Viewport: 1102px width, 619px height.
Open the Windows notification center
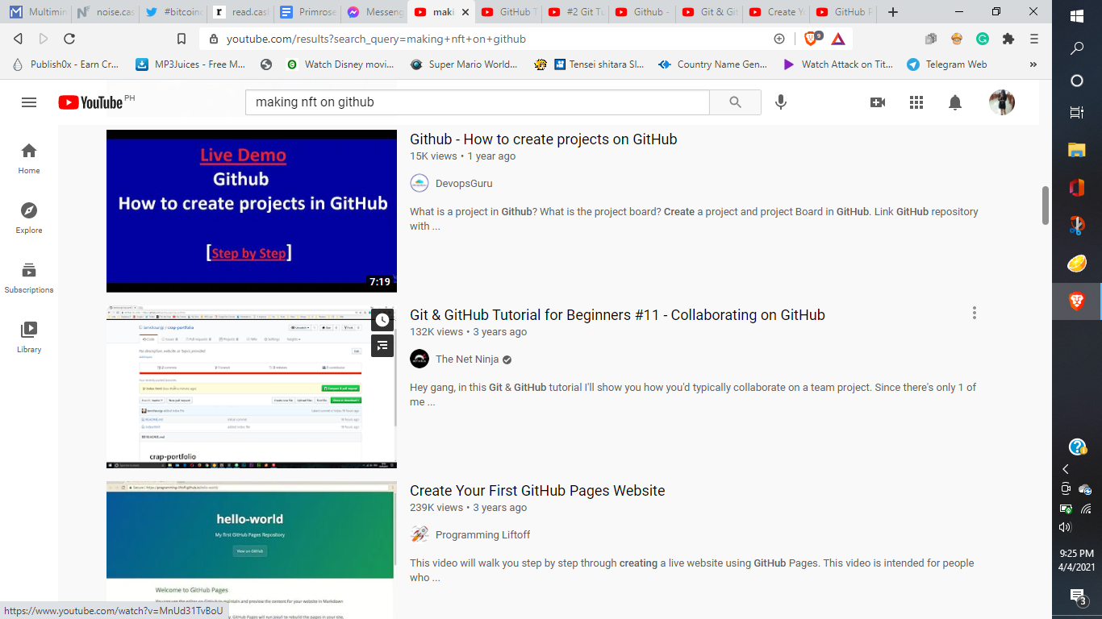tap(1077, 596)
